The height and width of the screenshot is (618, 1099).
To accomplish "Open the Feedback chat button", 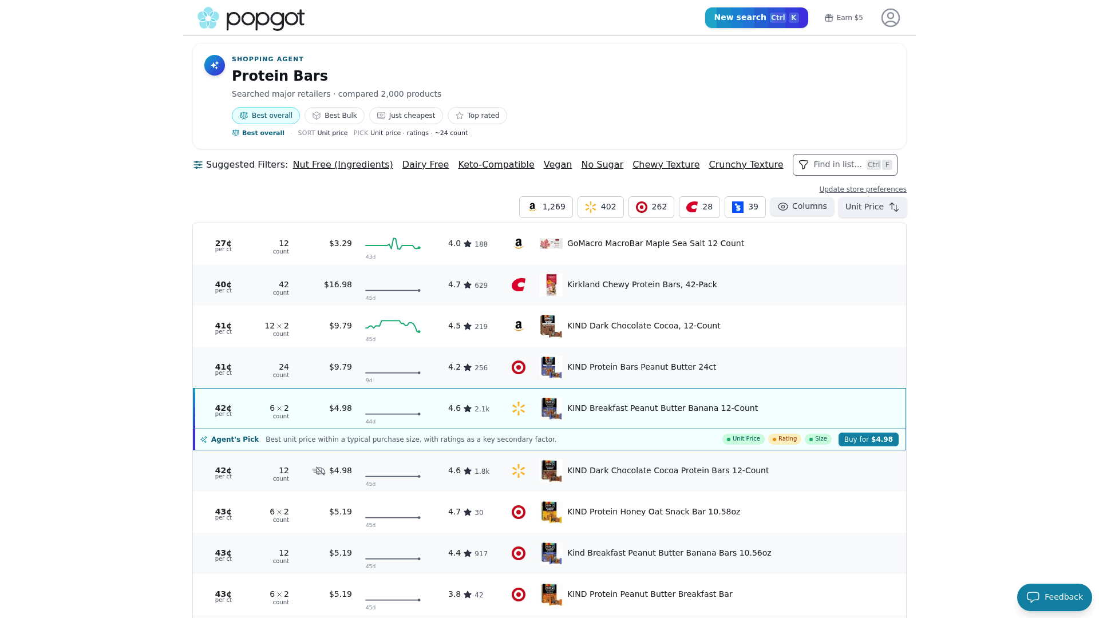I will (x=1054, y=597).
